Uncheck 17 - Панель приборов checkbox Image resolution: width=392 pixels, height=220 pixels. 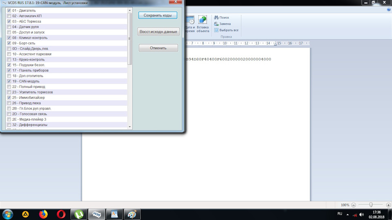coord(9,70)
